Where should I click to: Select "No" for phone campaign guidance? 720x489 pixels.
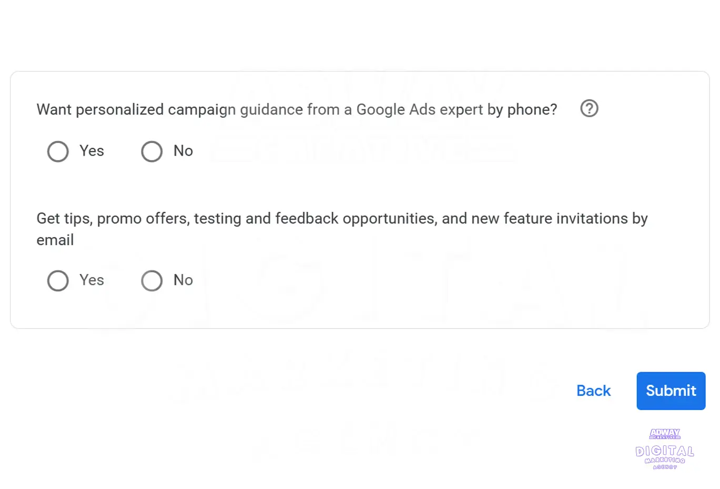coord(151,151)
